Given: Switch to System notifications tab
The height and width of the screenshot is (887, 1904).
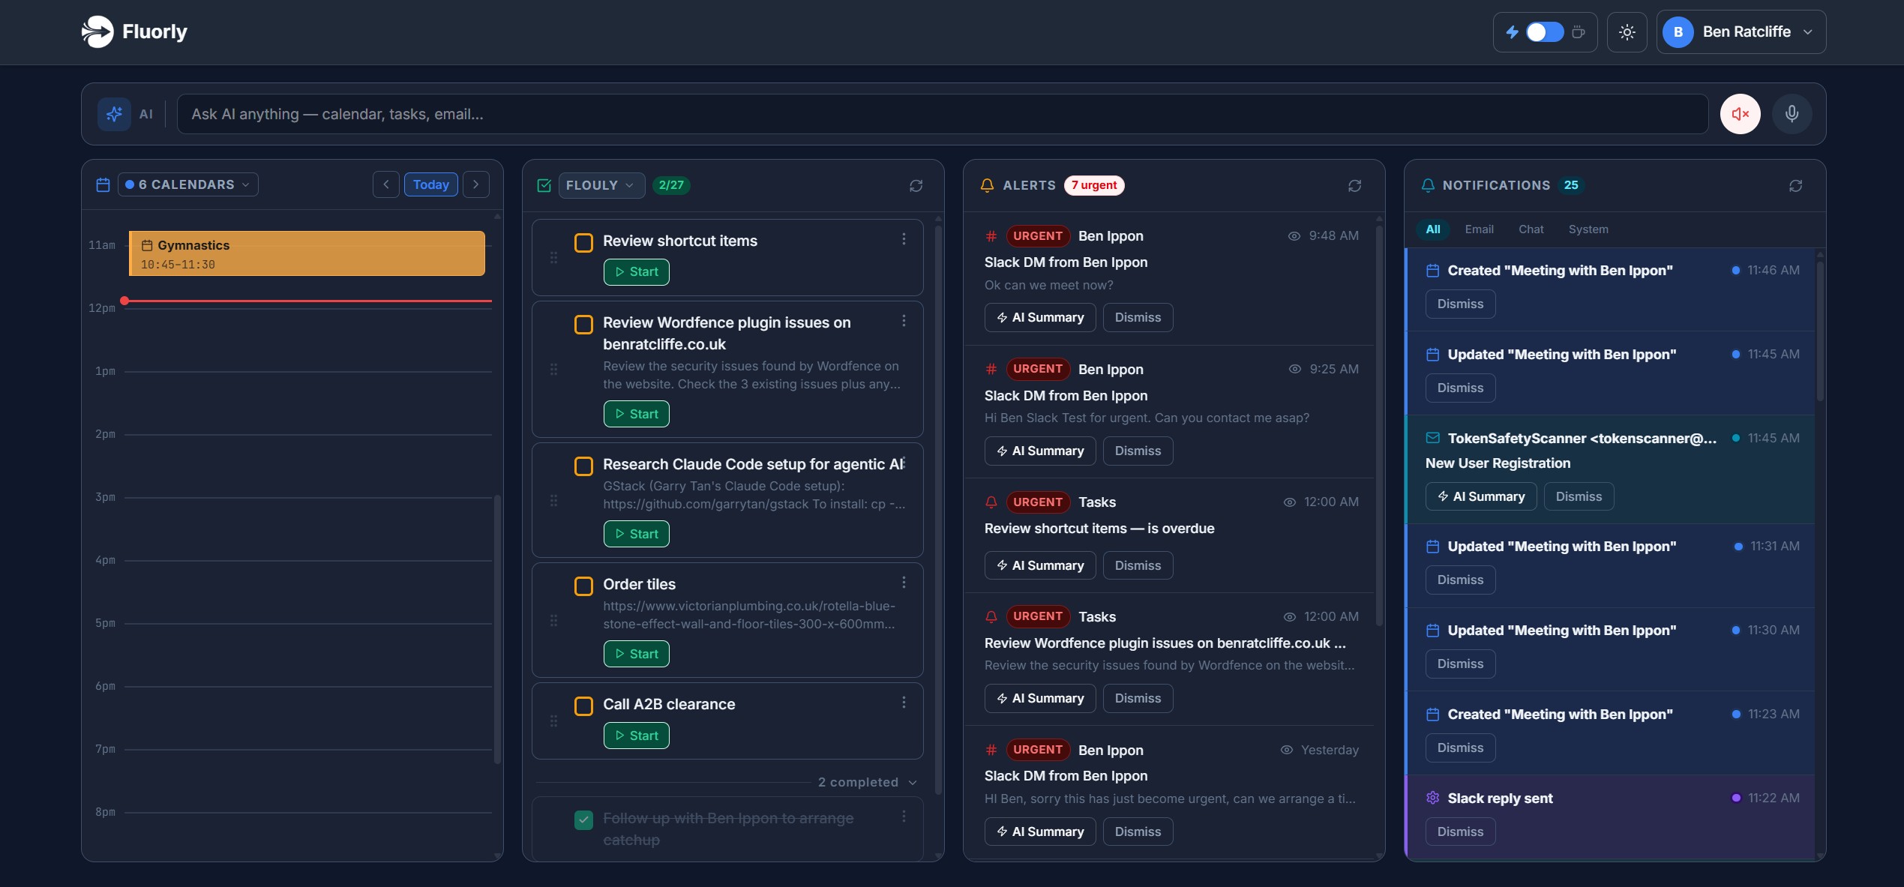Looking at the screenshot, I should [x=1588, y=229].
